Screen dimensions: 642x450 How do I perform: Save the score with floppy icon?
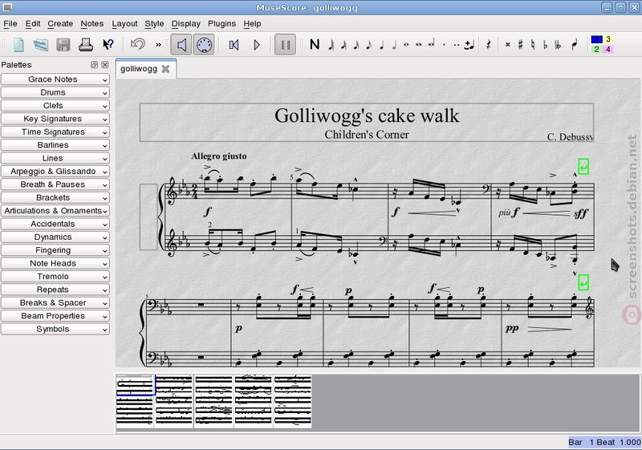pos(63,45)
